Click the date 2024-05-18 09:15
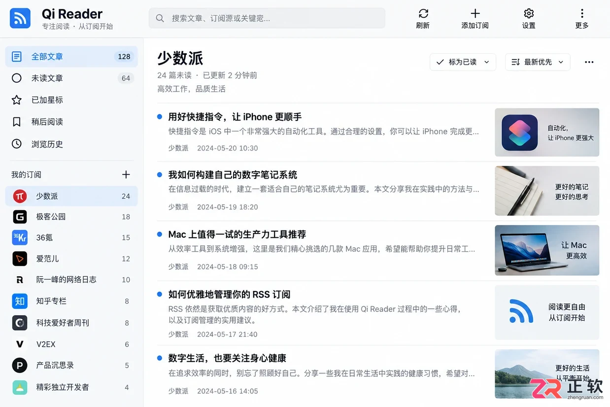 pos(227,266)
